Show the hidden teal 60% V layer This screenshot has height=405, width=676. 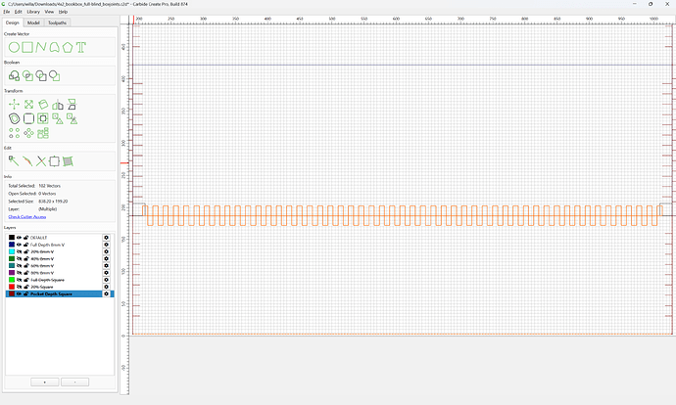[x=19, y=265]
